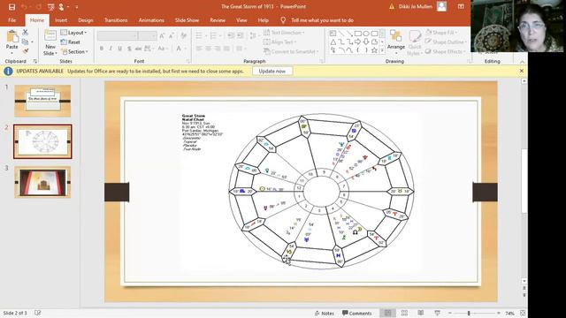Open Text Direction dropdown
The width and height of the screenshot is (566, 318).
[284, 33]
